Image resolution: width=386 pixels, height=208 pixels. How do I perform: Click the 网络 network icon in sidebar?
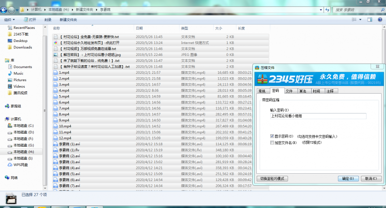pos(7,178)
